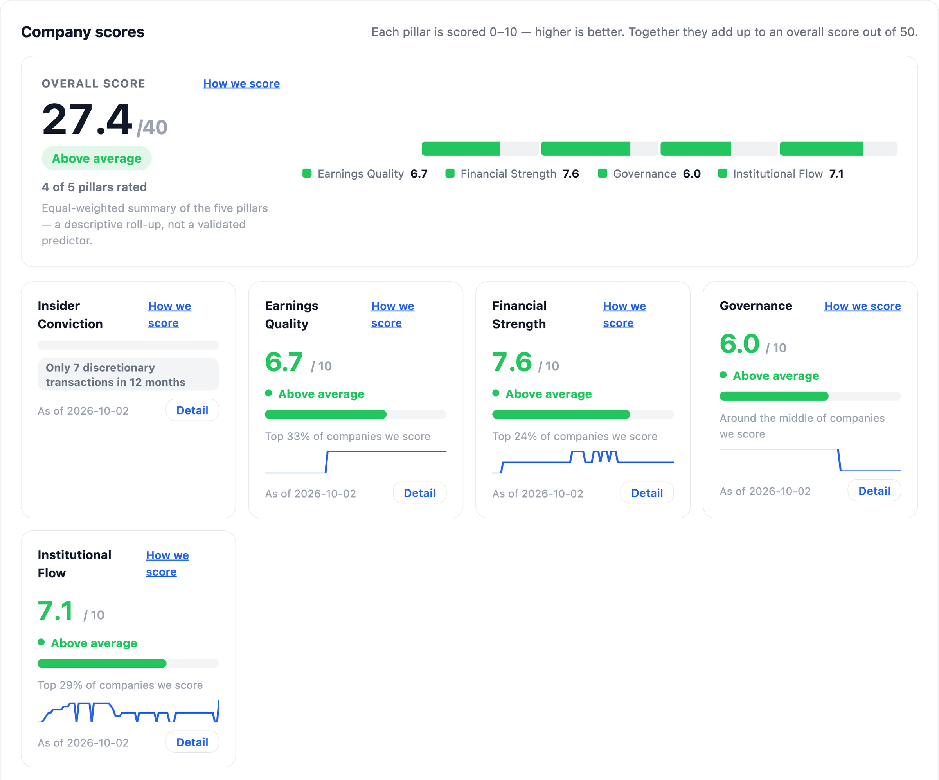
Task: Click the Governance card progress bar
Action: point(810,396)
